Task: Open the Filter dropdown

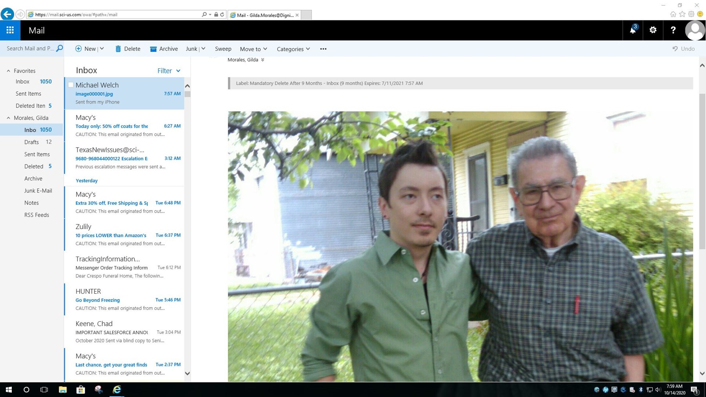Action: click(169, 71)
